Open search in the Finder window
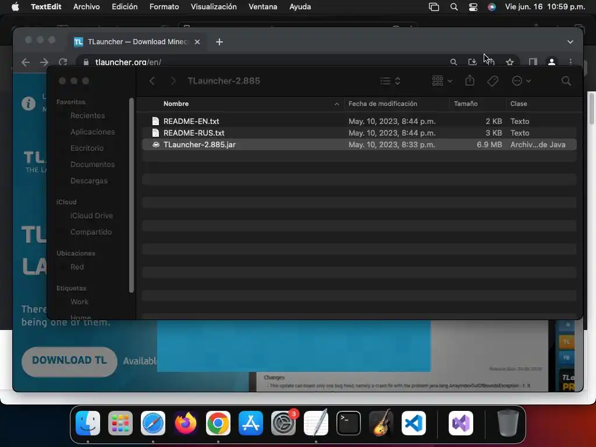 click(566, 81)
